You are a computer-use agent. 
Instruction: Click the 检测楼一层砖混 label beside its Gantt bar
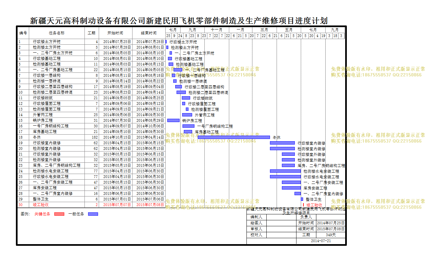[193, 81]
